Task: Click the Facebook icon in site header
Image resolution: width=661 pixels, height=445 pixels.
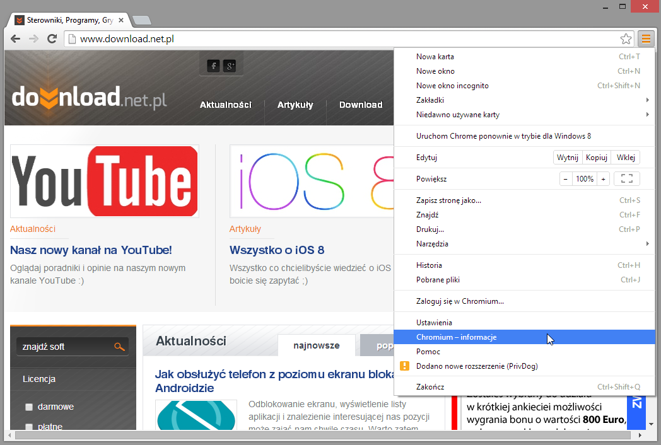Action: click(x=213, y=66)
